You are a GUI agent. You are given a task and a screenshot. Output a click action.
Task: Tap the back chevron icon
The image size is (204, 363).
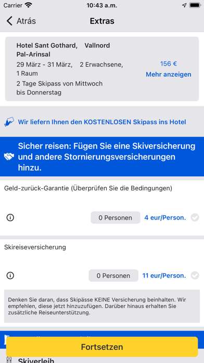pos(9,21)
